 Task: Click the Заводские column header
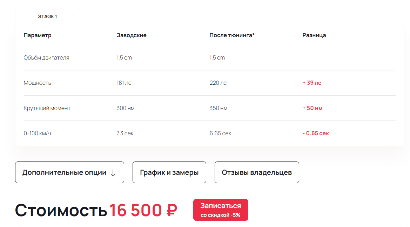(x=132, y=35)
